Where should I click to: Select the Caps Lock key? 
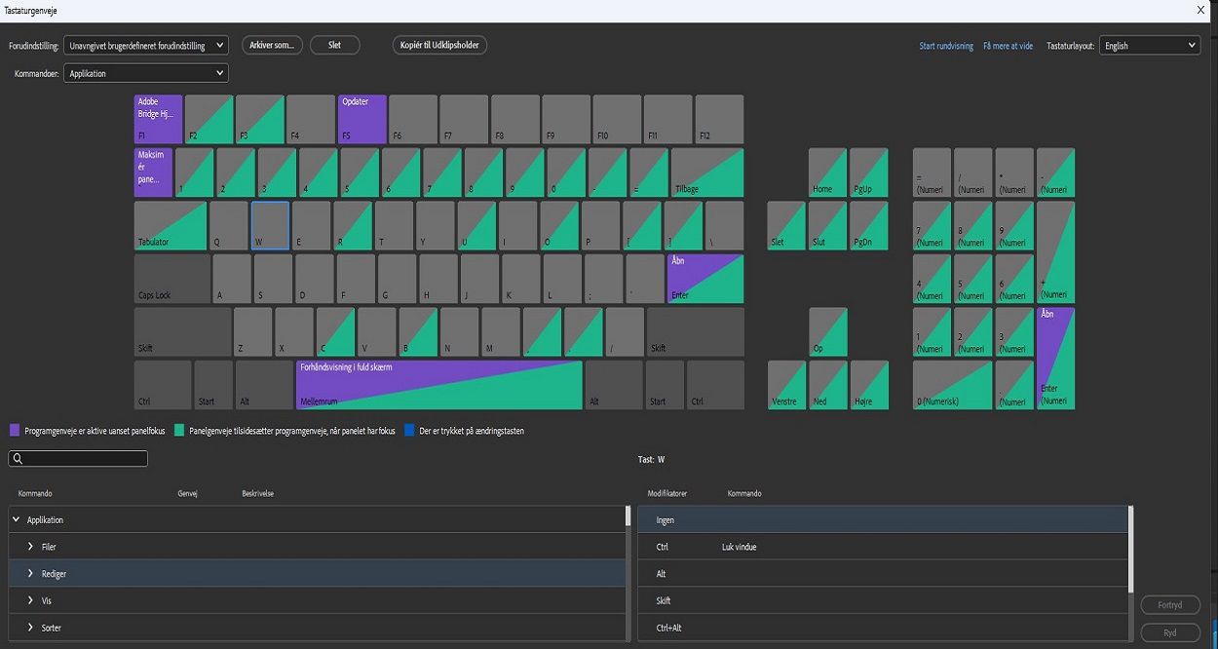171,279
